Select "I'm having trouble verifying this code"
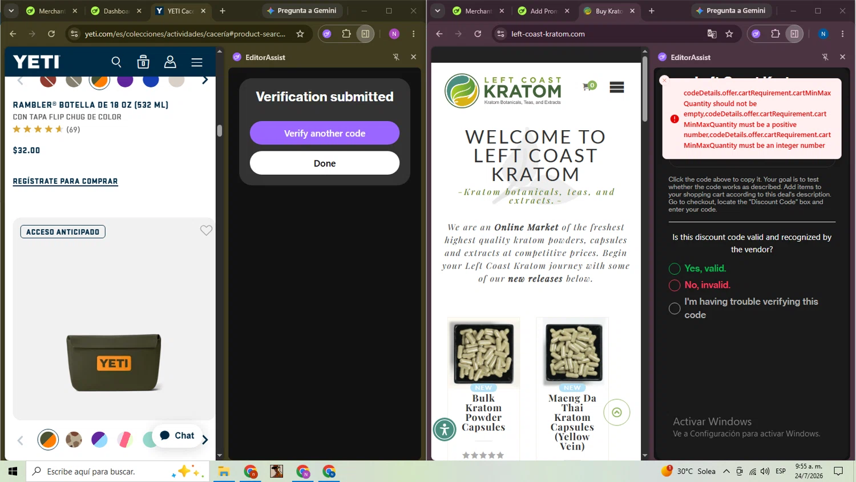The width and height of the screenshot is (856, 482). tap(675, 308)
